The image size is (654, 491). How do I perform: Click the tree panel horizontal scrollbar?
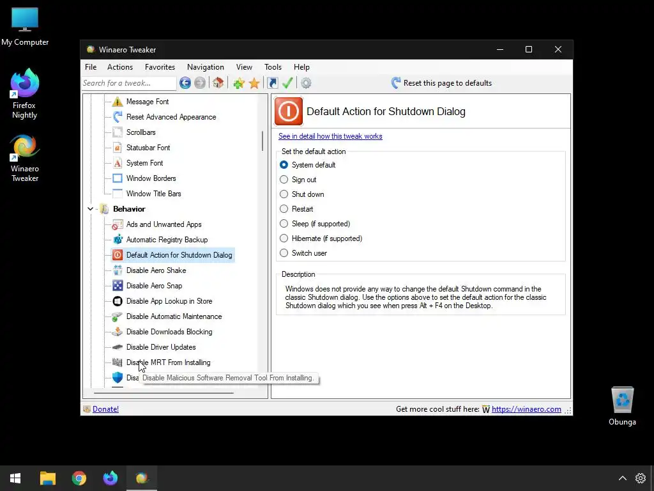(163, 393)
